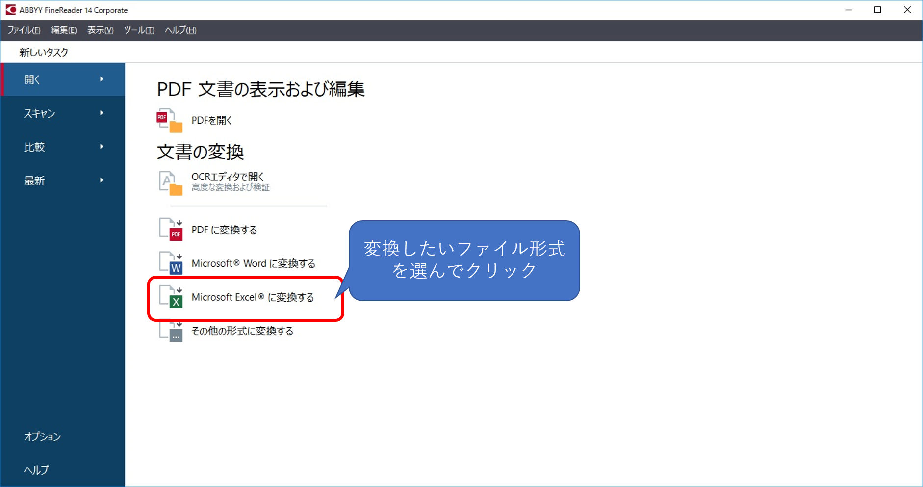
Task: Select the 比較 sidebar category
Action: pyautogui.click(x=63, y=147)
